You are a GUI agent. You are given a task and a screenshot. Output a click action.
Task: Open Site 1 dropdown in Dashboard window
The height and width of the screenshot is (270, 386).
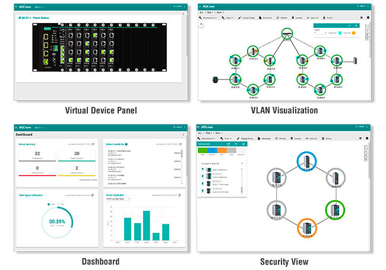[39, 128]
